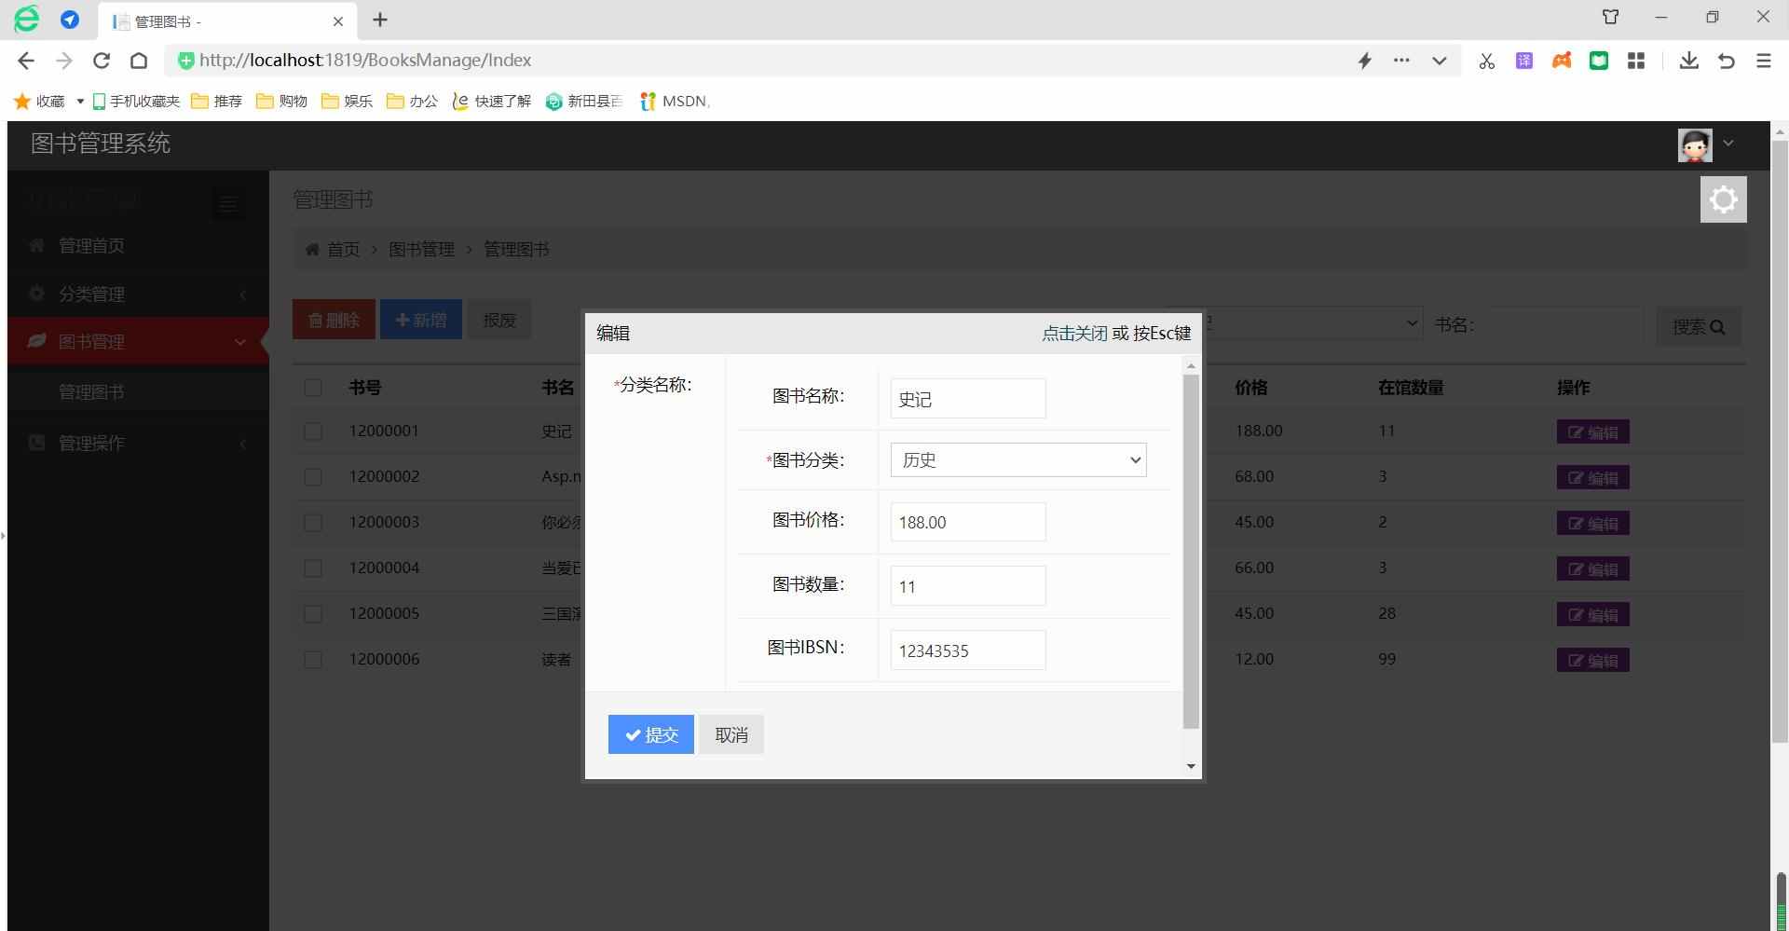Collapse 图书管理 sidebar menu

point(138,342)
